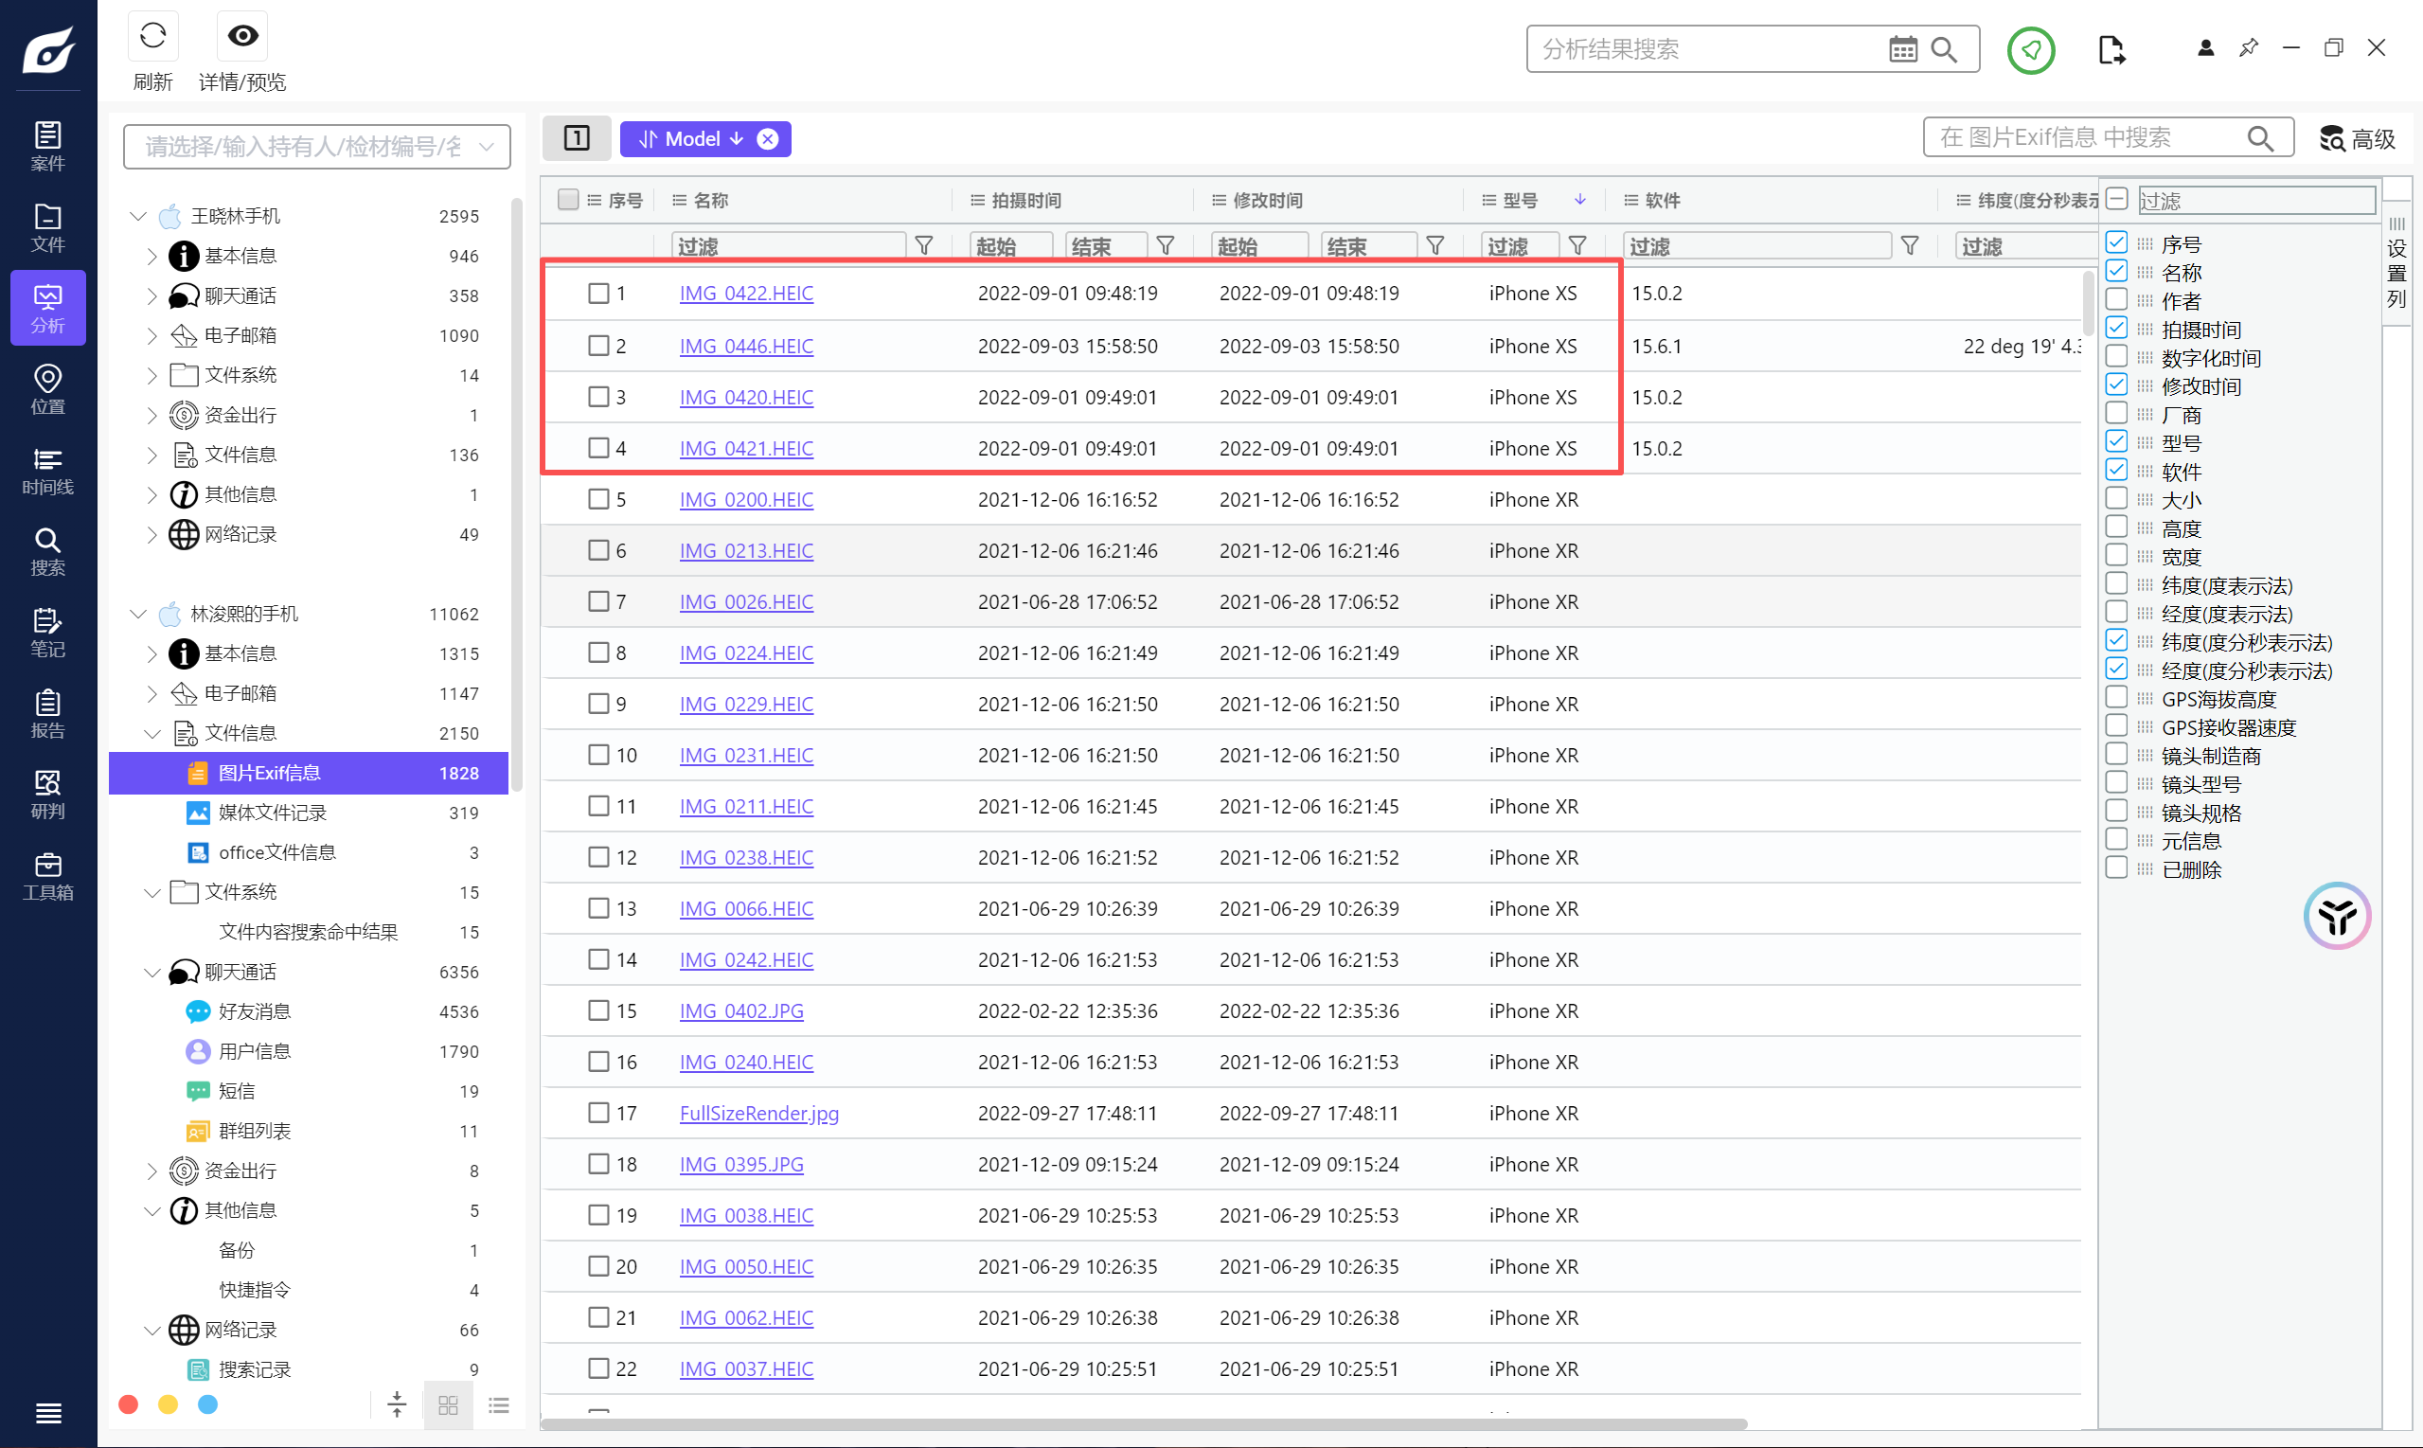Expand the 聊天通话 node under 王晓林手机

tap(152, 295)
